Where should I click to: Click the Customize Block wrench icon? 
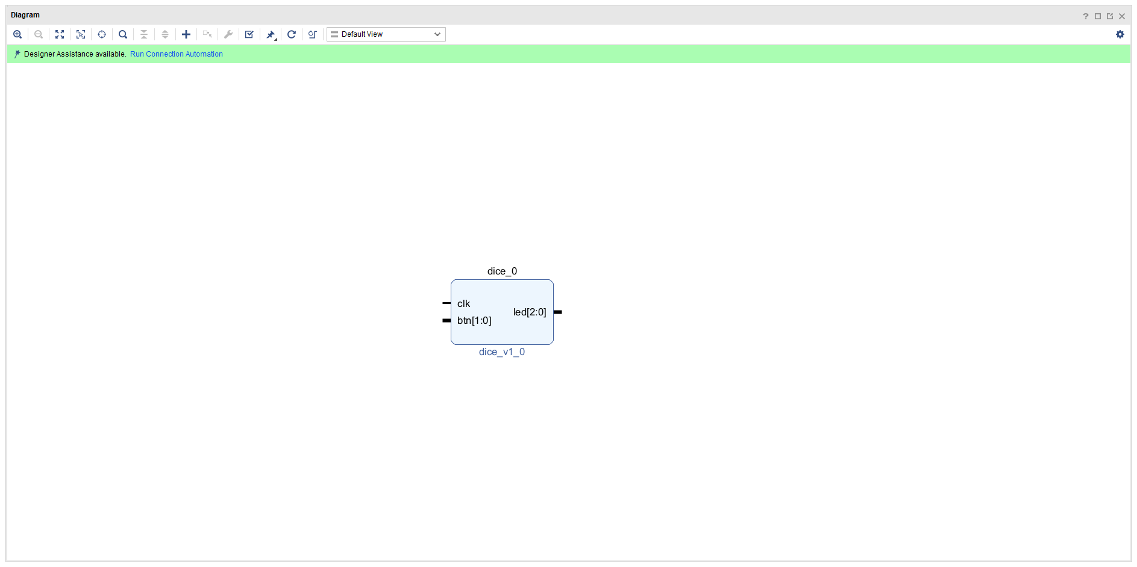tap(228, 34)
